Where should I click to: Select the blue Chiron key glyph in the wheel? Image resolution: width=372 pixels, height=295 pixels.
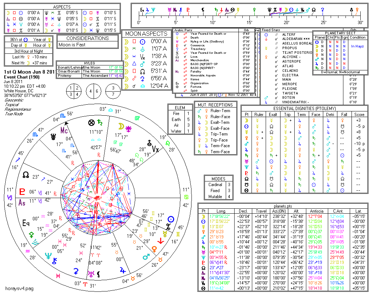click(x=54, y=261)
